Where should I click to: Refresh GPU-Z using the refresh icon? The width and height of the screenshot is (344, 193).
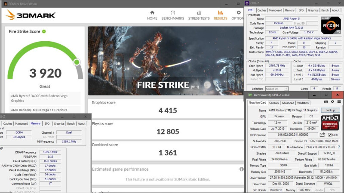(332, 101)
